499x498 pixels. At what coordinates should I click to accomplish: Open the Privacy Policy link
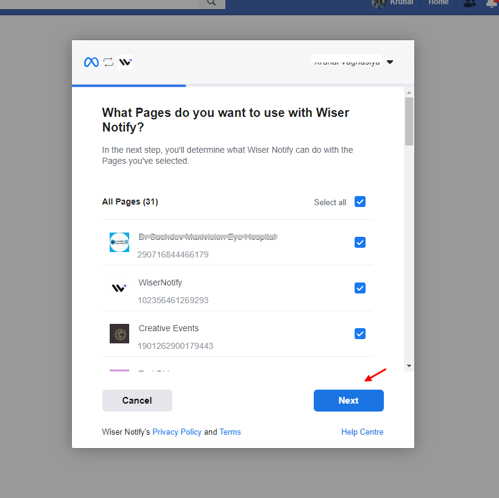(177, 432)
